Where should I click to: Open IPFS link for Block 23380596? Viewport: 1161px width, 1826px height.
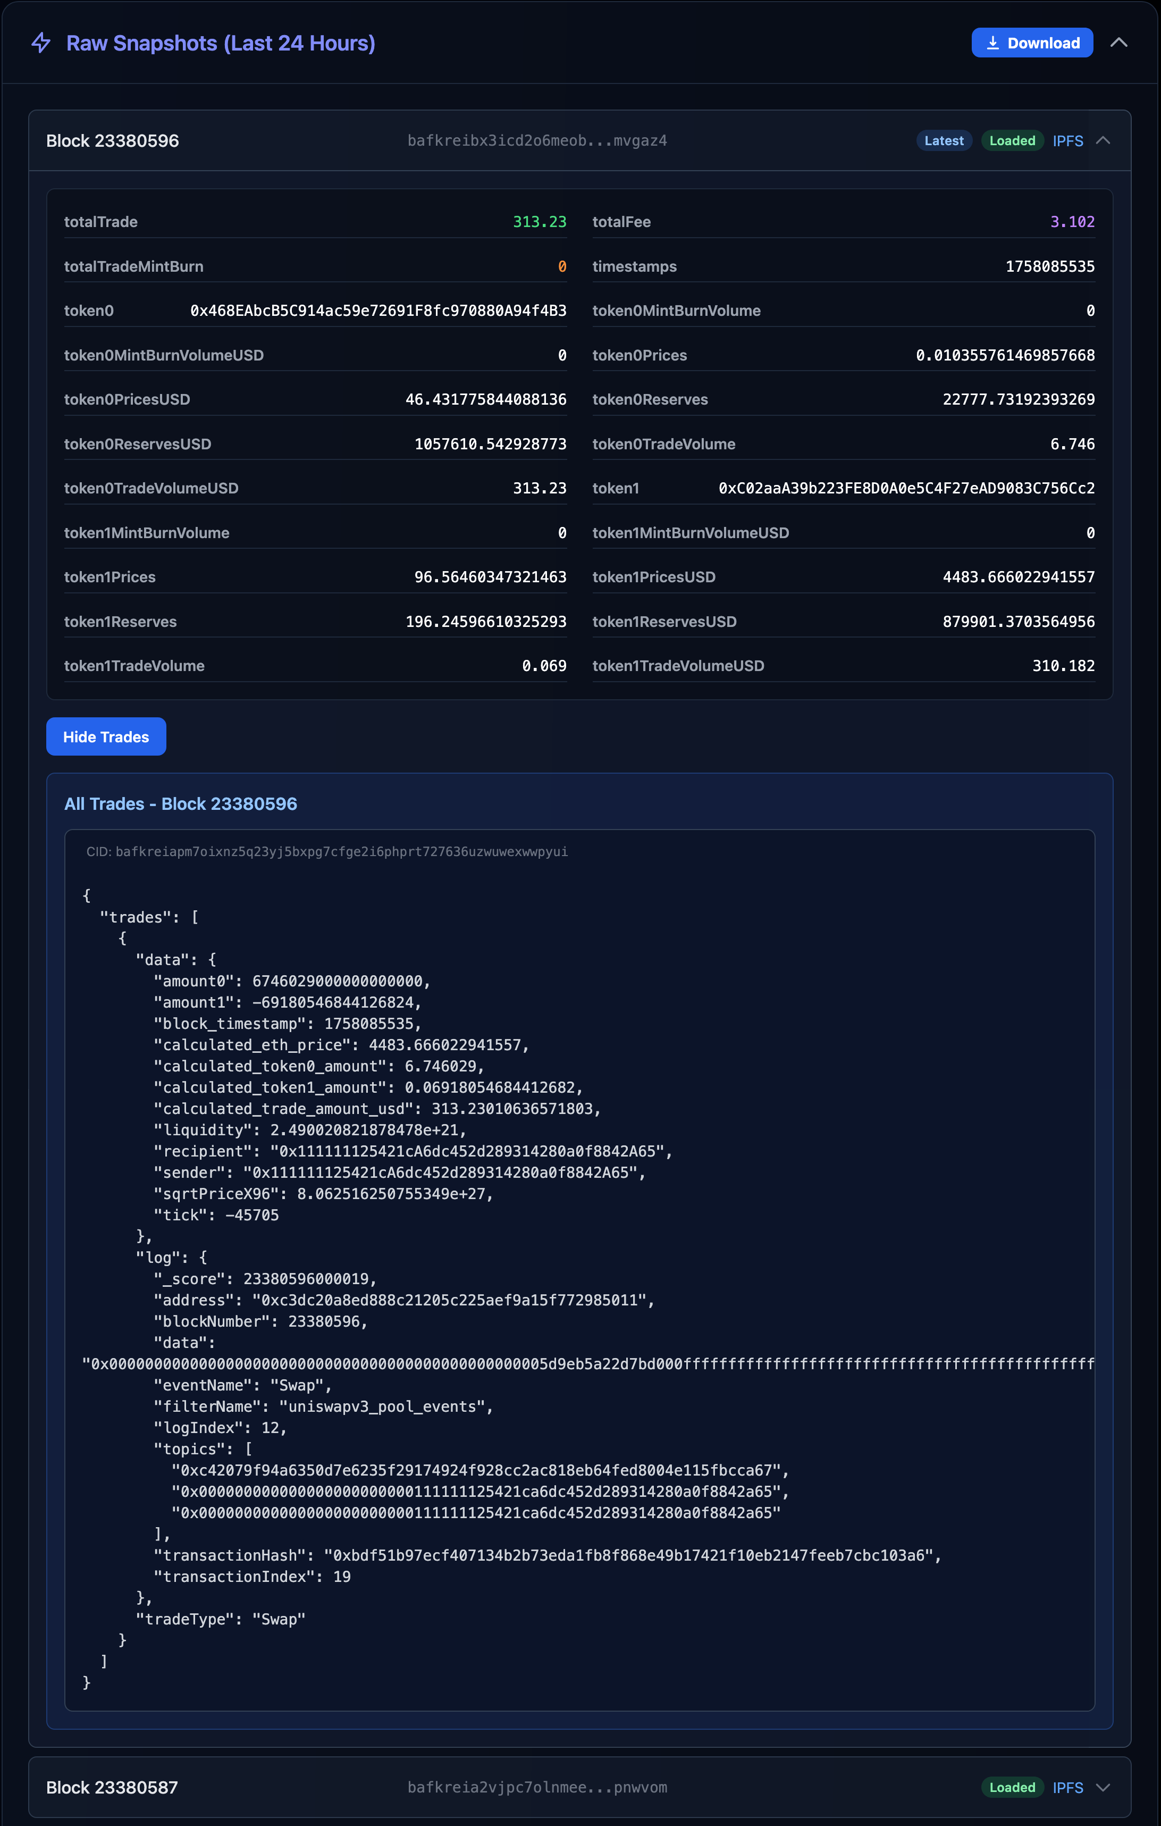1067,140
